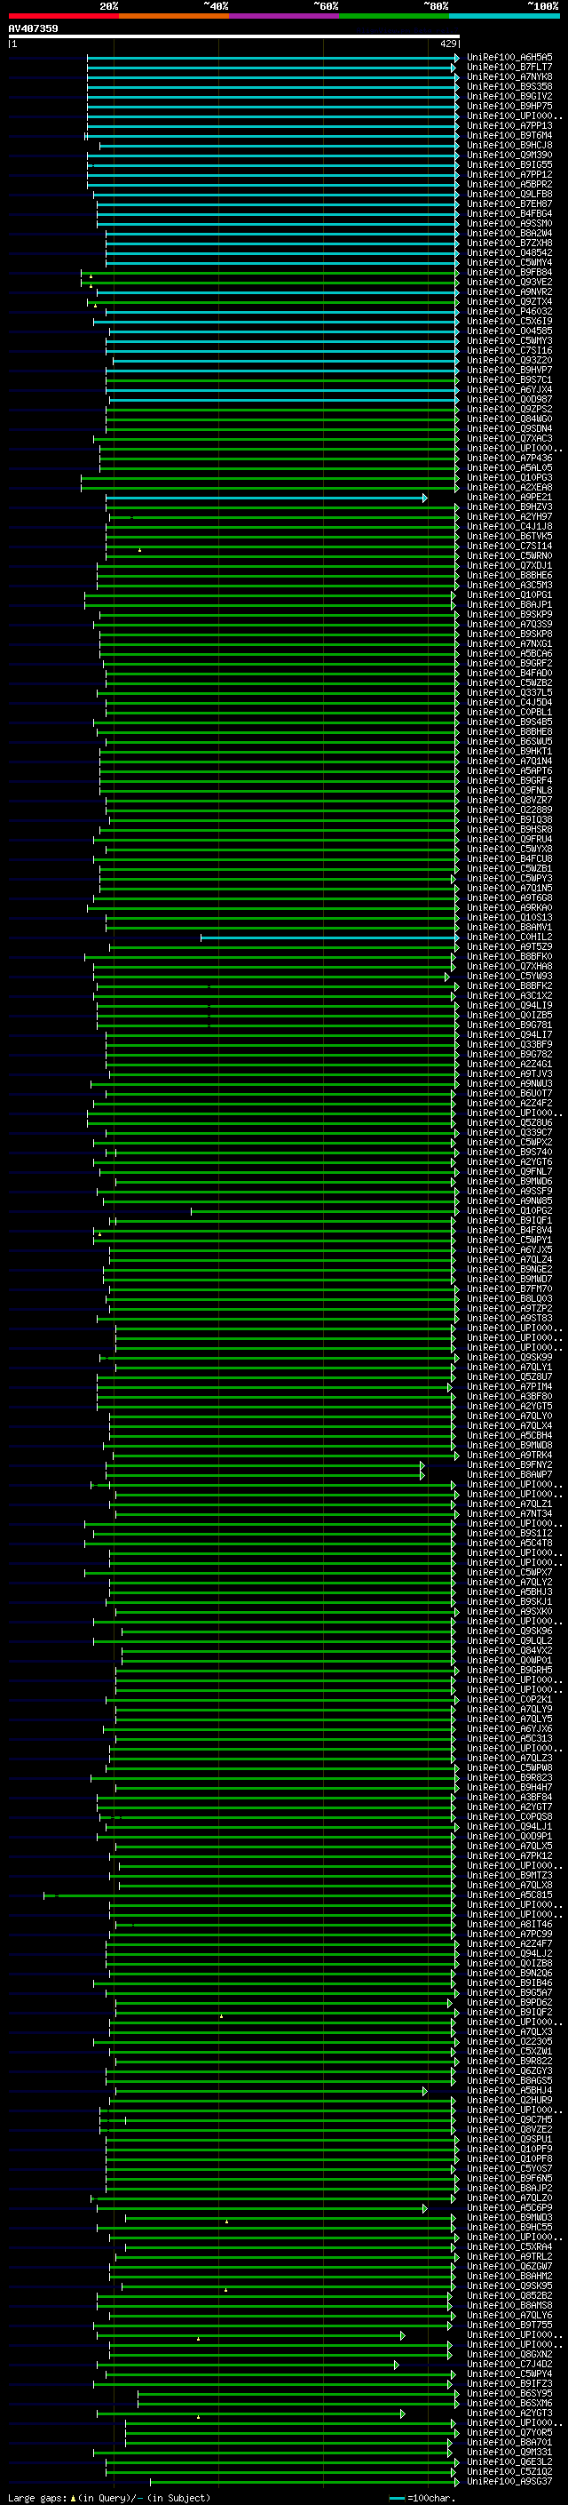Click the query end position 429

(x=448, y=44)
